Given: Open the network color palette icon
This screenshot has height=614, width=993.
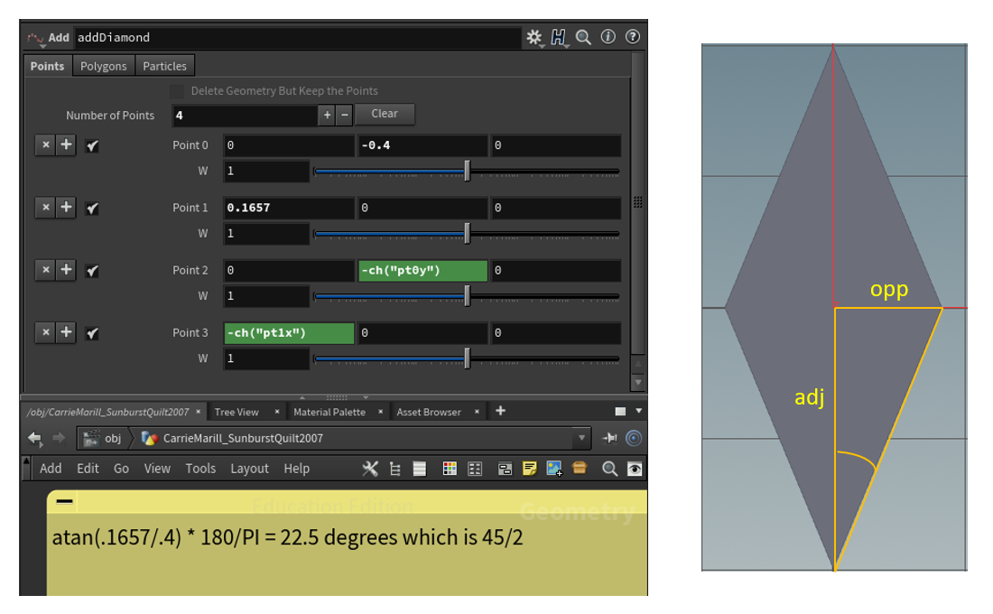Looking at the screenshot, I should [x=450, y=468].
